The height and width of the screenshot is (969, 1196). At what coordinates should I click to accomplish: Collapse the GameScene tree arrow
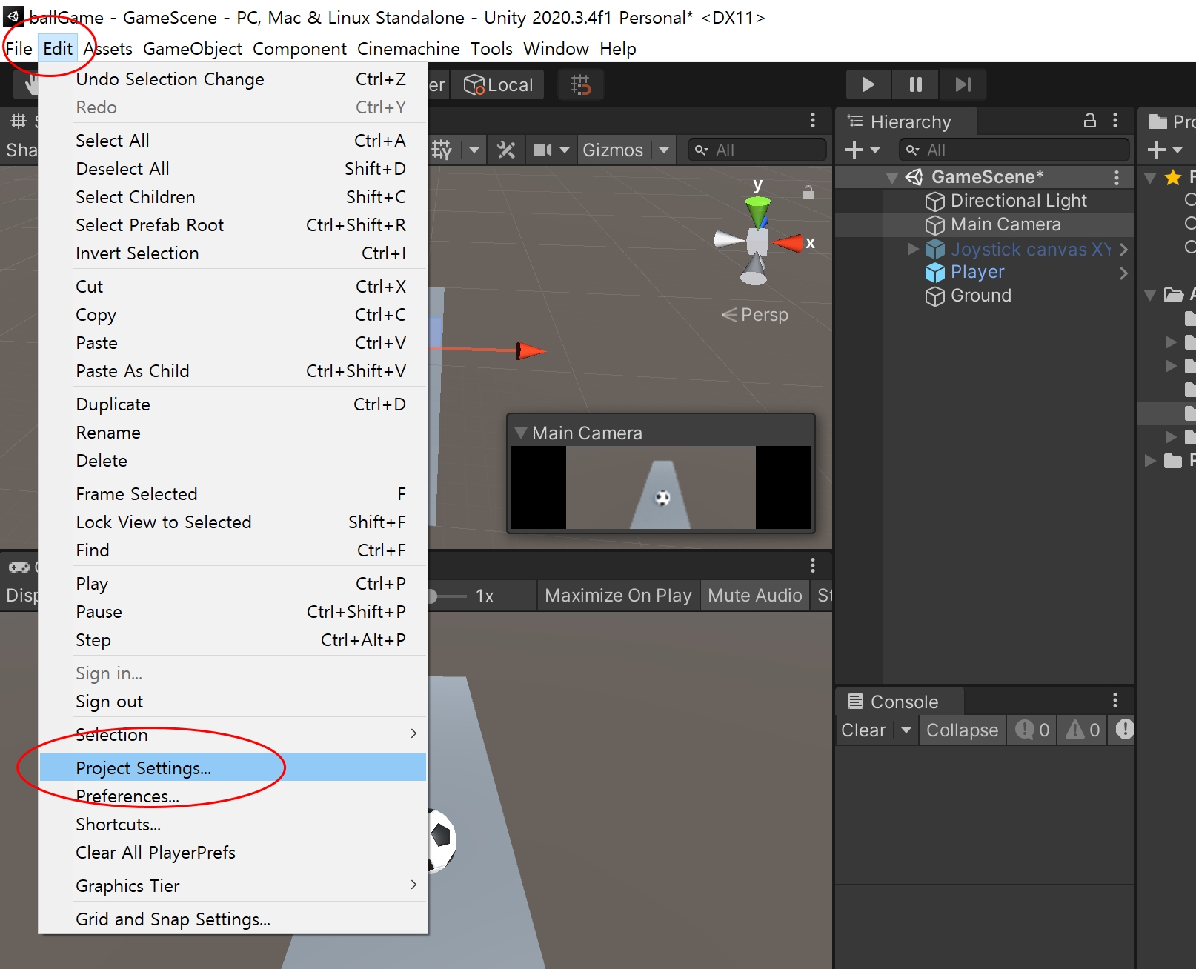(892, 177)
